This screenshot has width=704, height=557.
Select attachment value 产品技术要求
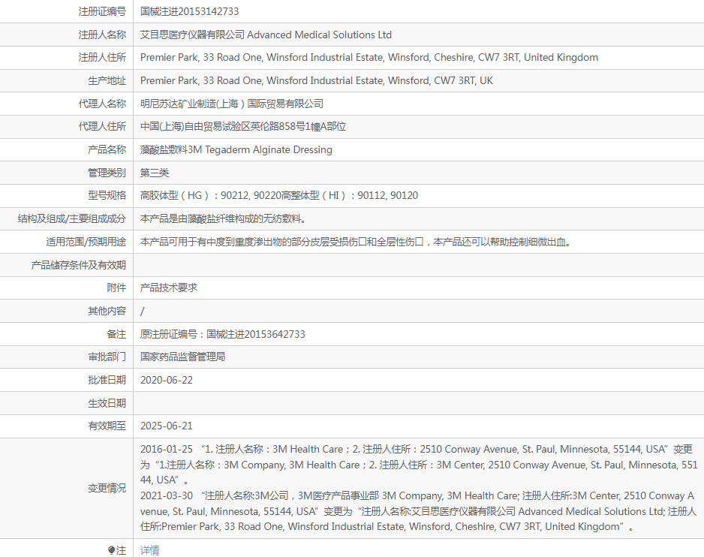[x=169, y=288]
